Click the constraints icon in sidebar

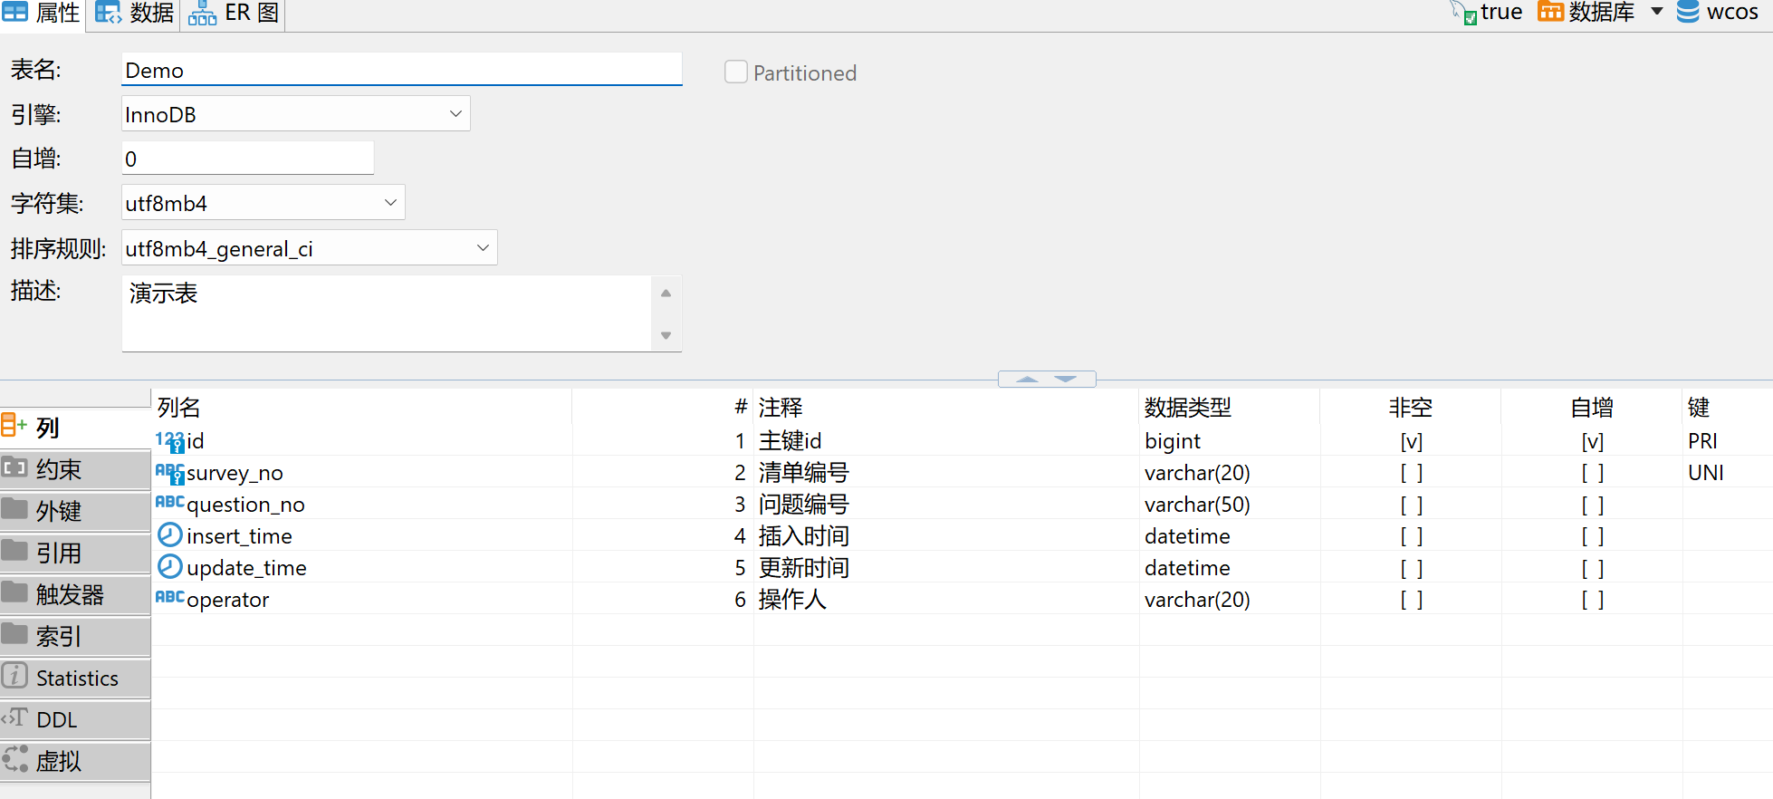[14, 468]
